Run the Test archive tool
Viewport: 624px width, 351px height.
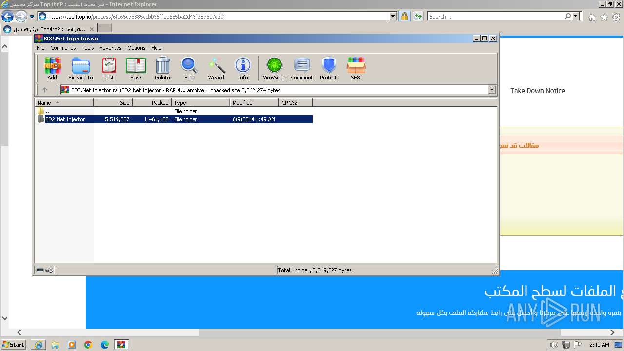tap(109, 68)
